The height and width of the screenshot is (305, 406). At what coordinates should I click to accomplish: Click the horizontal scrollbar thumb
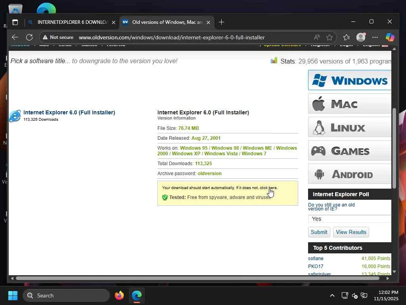pyautogui.click(x=197, y=278)
